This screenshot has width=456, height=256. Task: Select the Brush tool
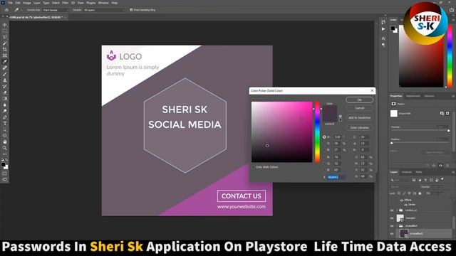coord(5,74)
